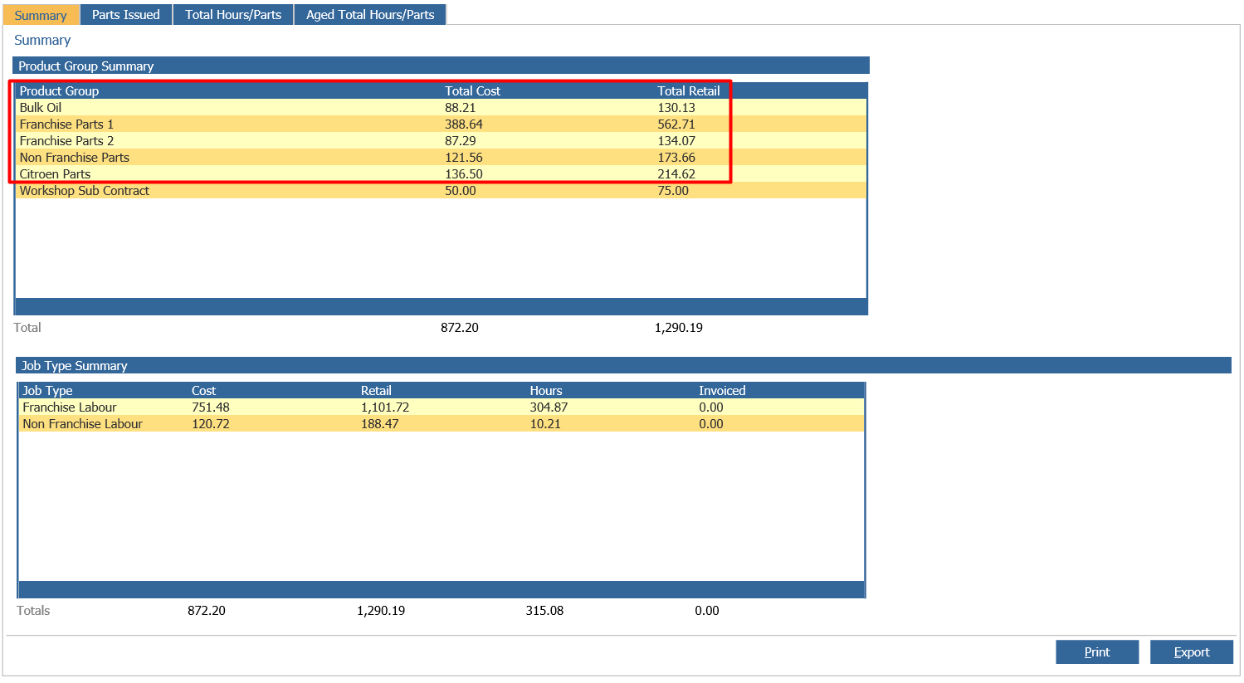
Task: Click product group total retail 1,290.19
Action: (x=679, y=328)
